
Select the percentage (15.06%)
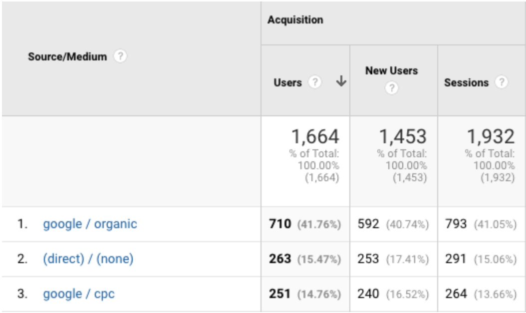pyautogui.click(x=495, y=259)
